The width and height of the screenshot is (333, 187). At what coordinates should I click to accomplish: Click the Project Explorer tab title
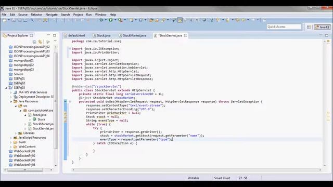[x=18, y=36]
